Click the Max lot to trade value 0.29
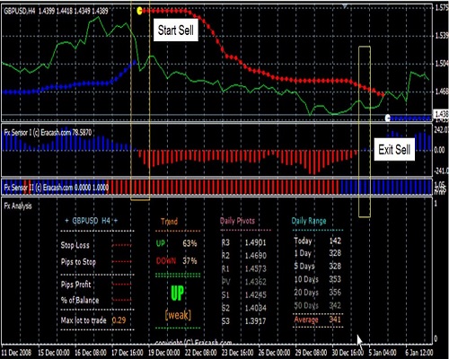449x359 pixels. (x=119, y=320)
